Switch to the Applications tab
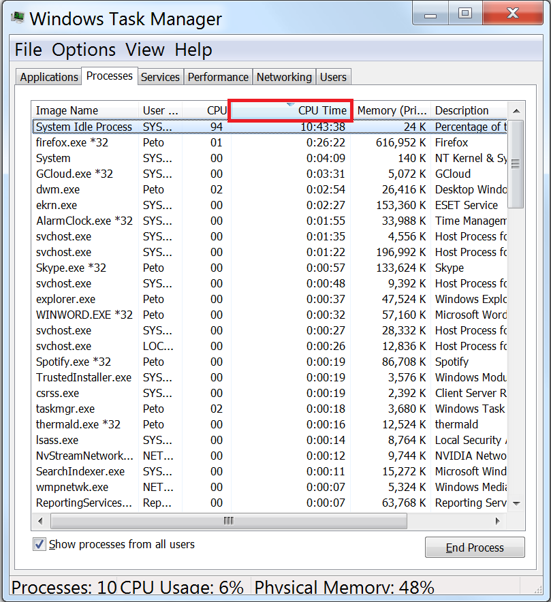The height and width of the screenshot is (602, 551). tap(49, 77)
